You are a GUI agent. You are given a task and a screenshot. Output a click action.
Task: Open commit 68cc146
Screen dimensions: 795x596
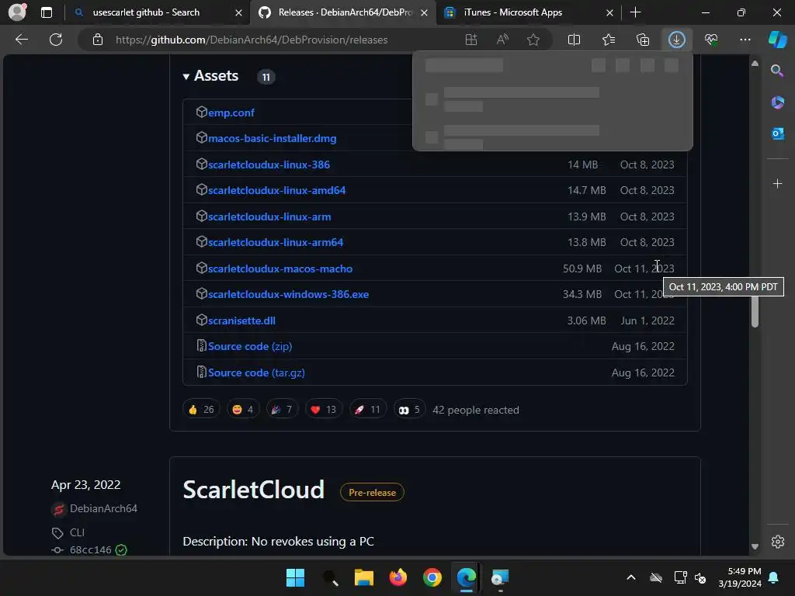(90, 550)
